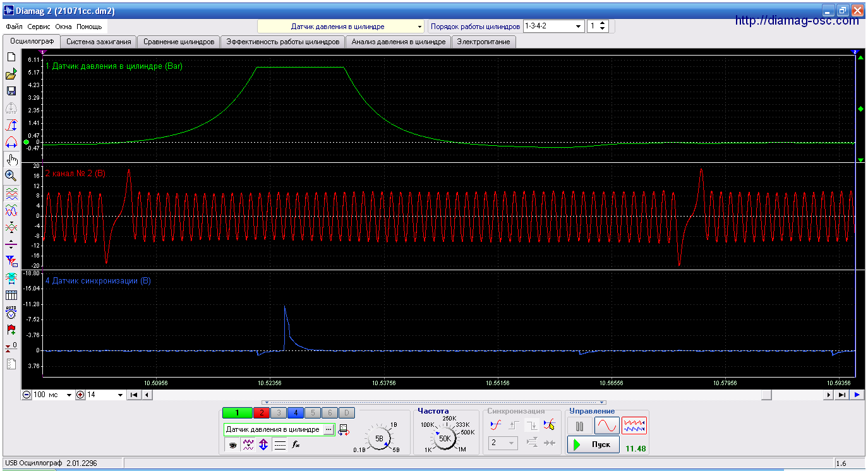Viewport: 868px width, 471px height.
Task: Switch to Эффективность работы цилиндров tab
Action: point(283,42)
